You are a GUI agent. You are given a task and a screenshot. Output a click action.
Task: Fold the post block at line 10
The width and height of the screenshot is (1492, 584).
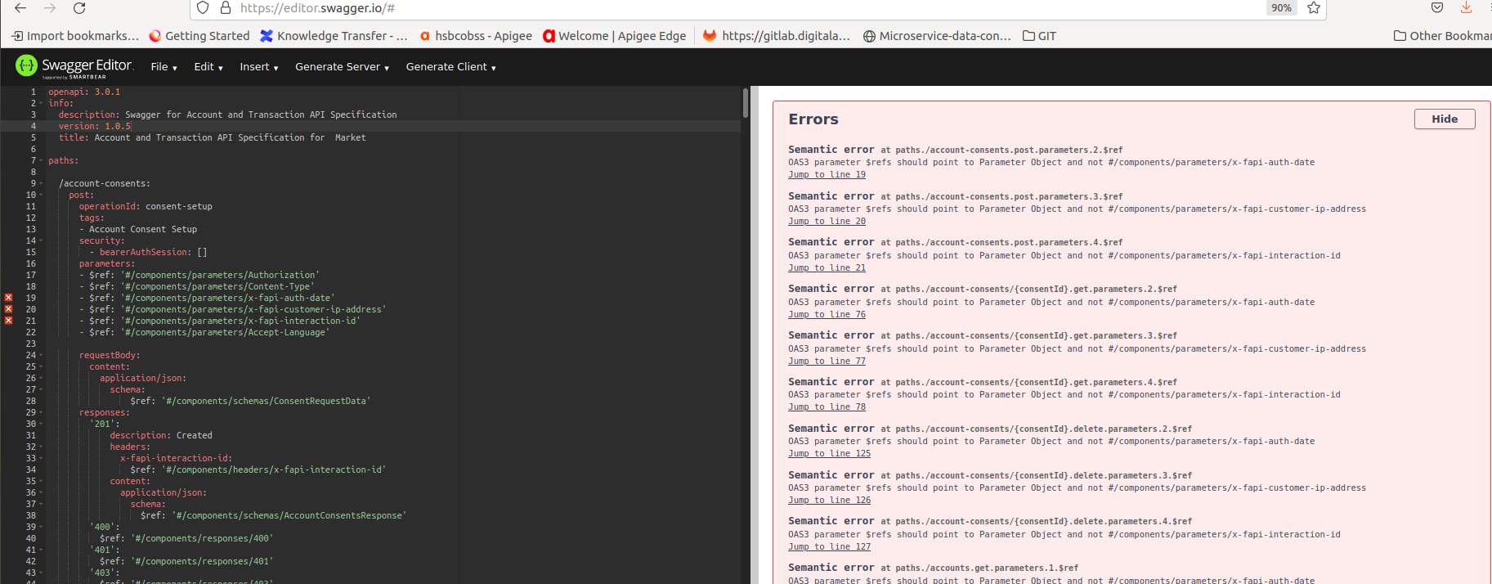41,195
